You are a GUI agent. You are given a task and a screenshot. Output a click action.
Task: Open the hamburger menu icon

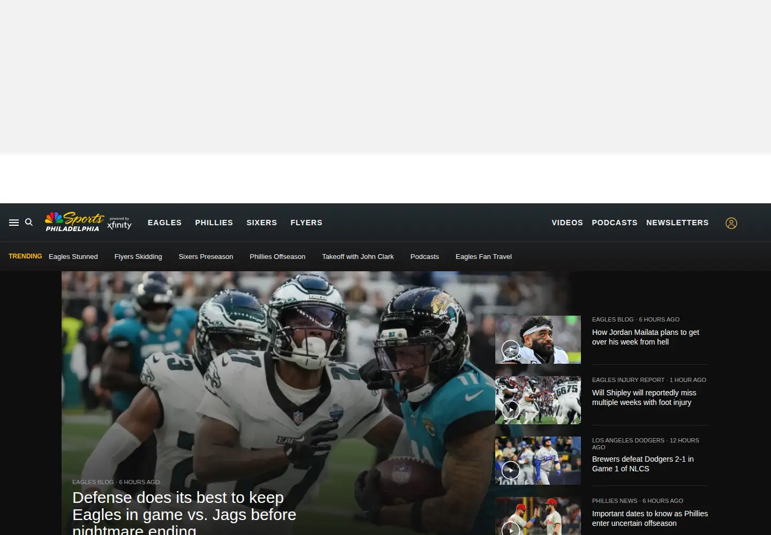(14, 223)
